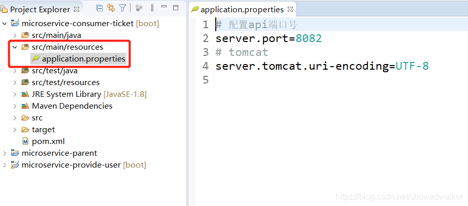Expand the src/main/java folder arrow

15,35
